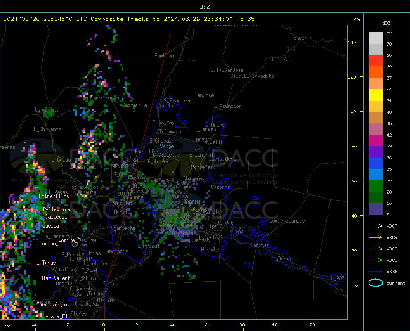The width and height of the screenshot is (410, 331).
Task: Click the Tres_Mayo label
Action: [165, 122]
